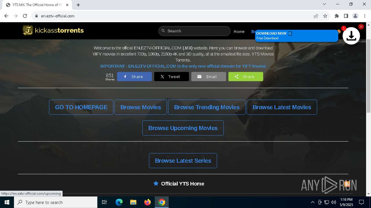The height and width of the screenshot is (208, 371).
Task: Click the Meet Now camera tray icon
Action: tap(320, 202)
